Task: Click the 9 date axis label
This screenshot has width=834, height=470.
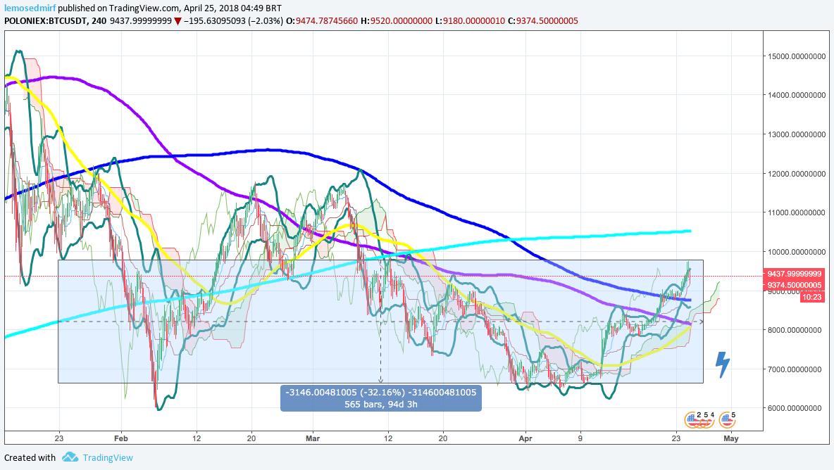Action: (x=580, y=438)
